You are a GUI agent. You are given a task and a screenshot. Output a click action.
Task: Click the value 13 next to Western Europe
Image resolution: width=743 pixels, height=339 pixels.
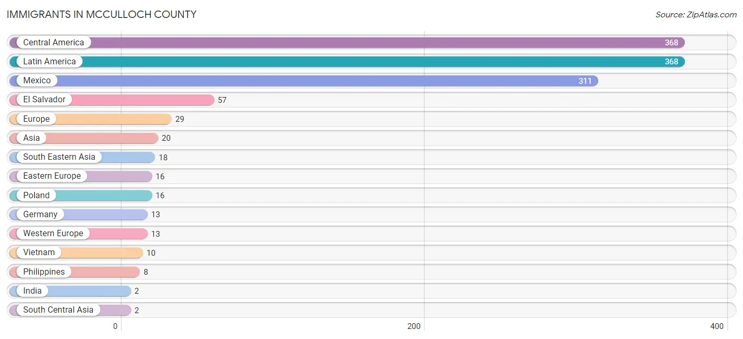(155, 234)
